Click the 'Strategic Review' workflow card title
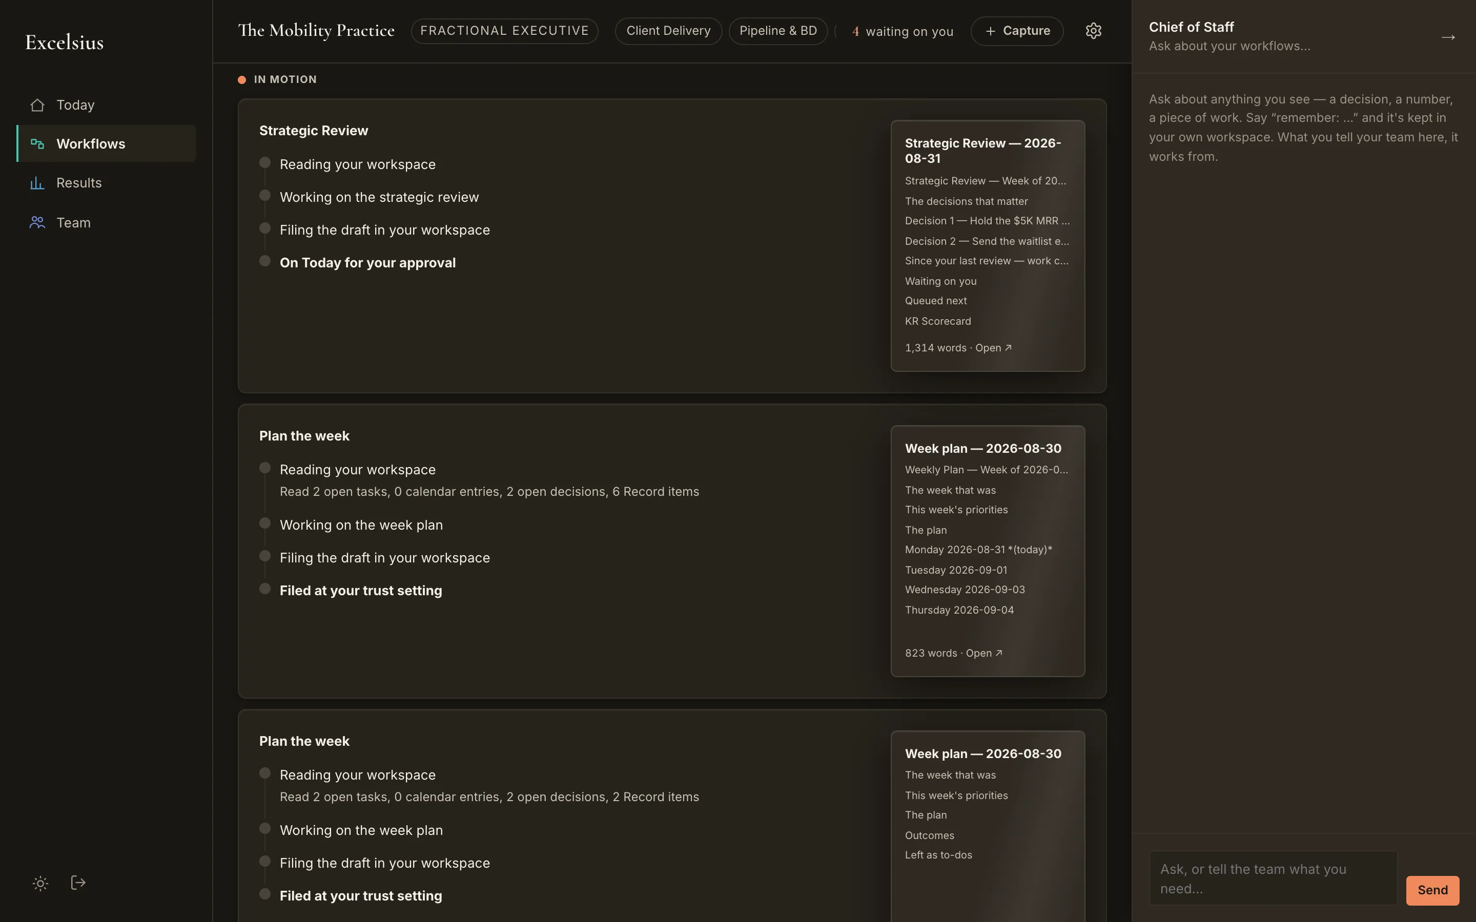 click(x=314, y=131)
